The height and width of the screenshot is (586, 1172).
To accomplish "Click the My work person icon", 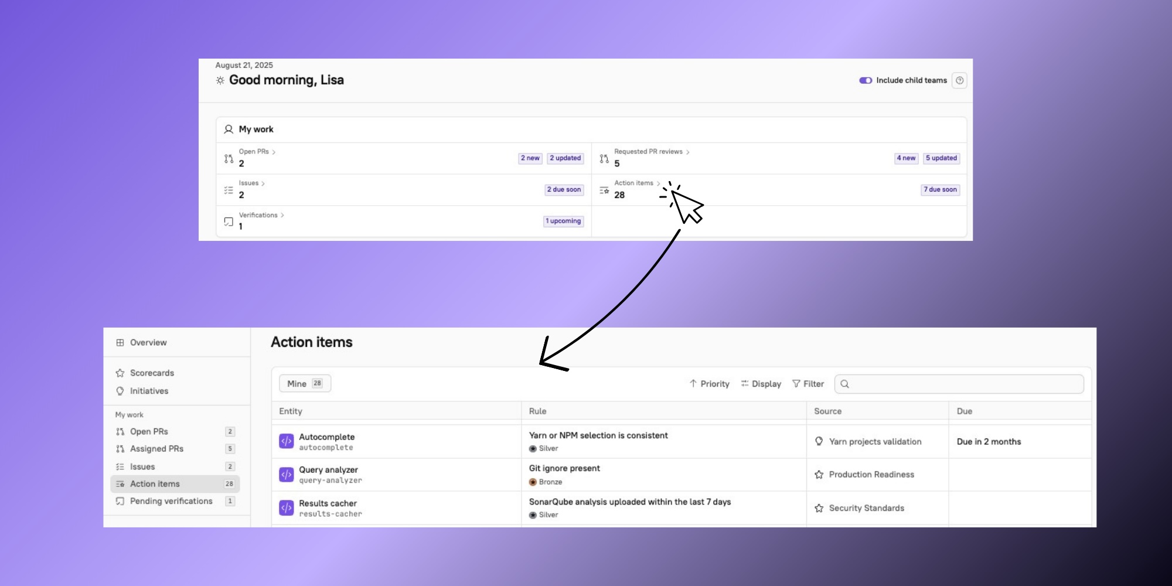I will coord(229,129).
